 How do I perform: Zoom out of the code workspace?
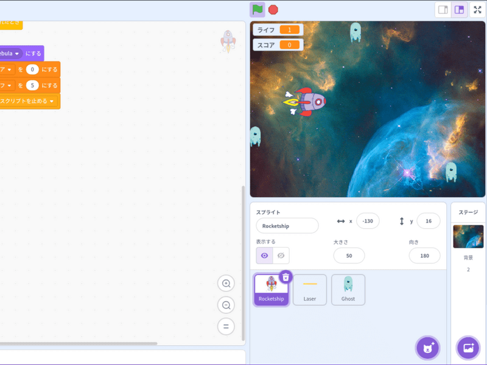226,305
